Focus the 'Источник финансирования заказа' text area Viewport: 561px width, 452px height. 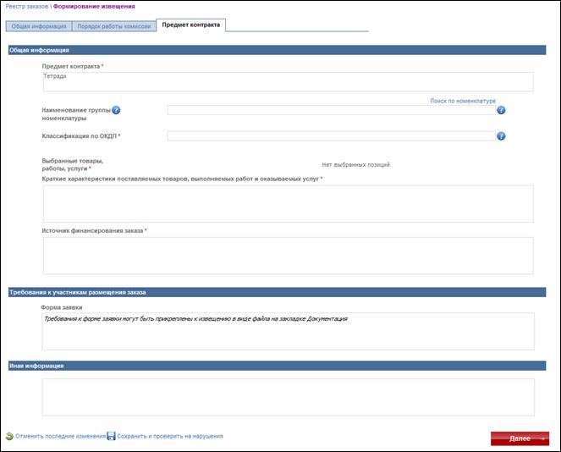289,256
